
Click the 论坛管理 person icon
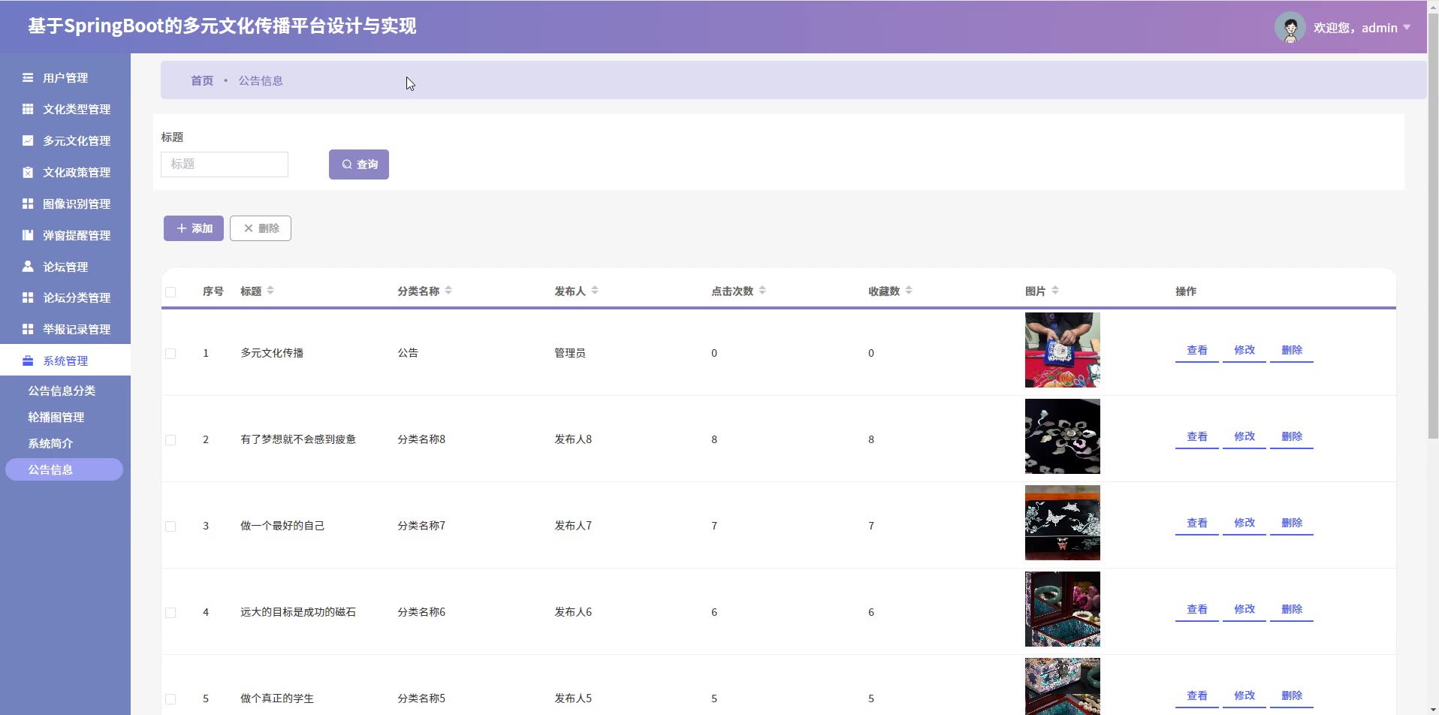(x=28, y=267)
